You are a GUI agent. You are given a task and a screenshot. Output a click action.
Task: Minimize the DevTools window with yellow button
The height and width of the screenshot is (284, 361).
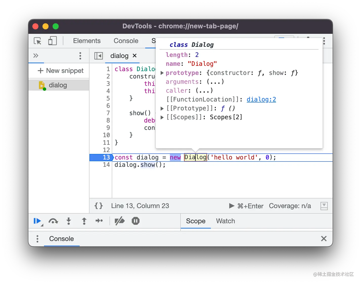coord(46,26)
